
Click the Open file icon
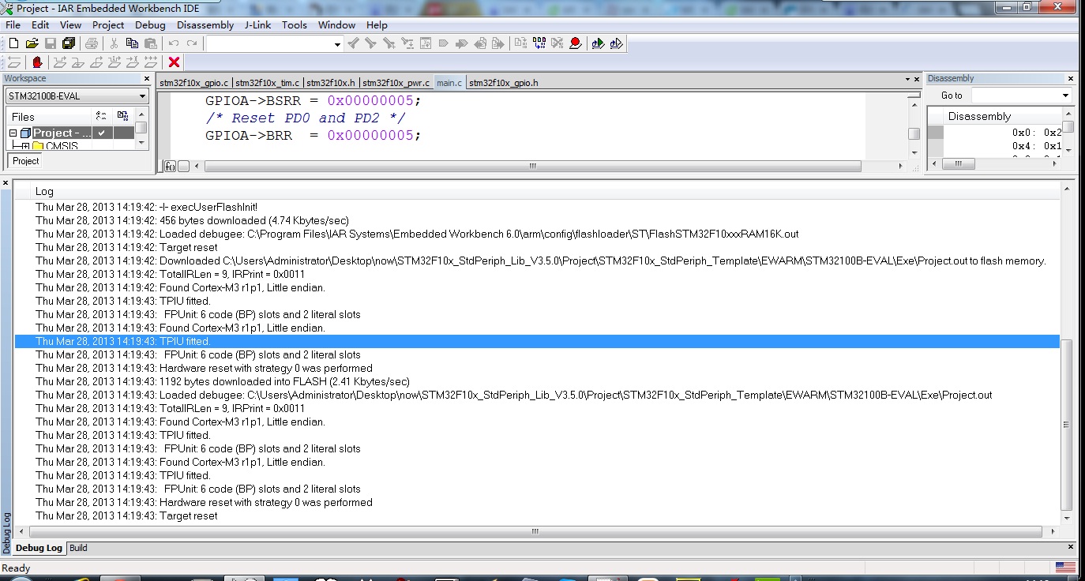[x=32, y=43]
